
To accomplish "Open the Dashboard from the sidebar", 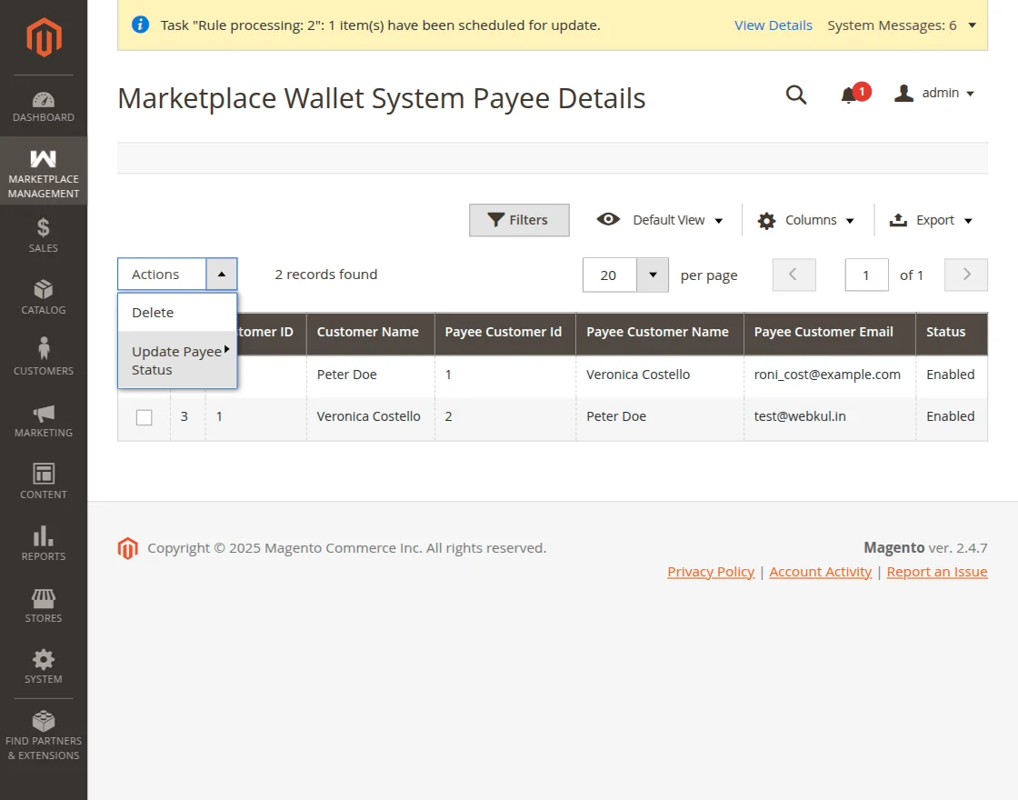I will pyautogui.click(x=43, y=104).
